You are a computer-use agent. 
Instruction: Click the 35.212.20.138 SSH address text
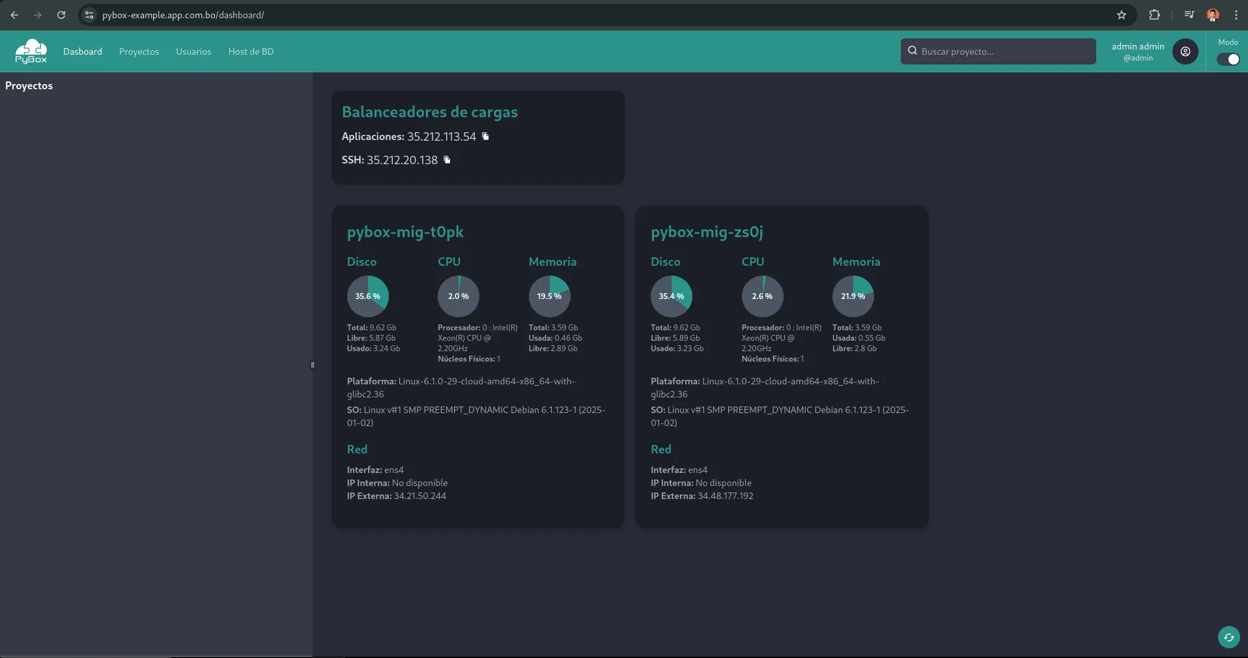(402, 160)
